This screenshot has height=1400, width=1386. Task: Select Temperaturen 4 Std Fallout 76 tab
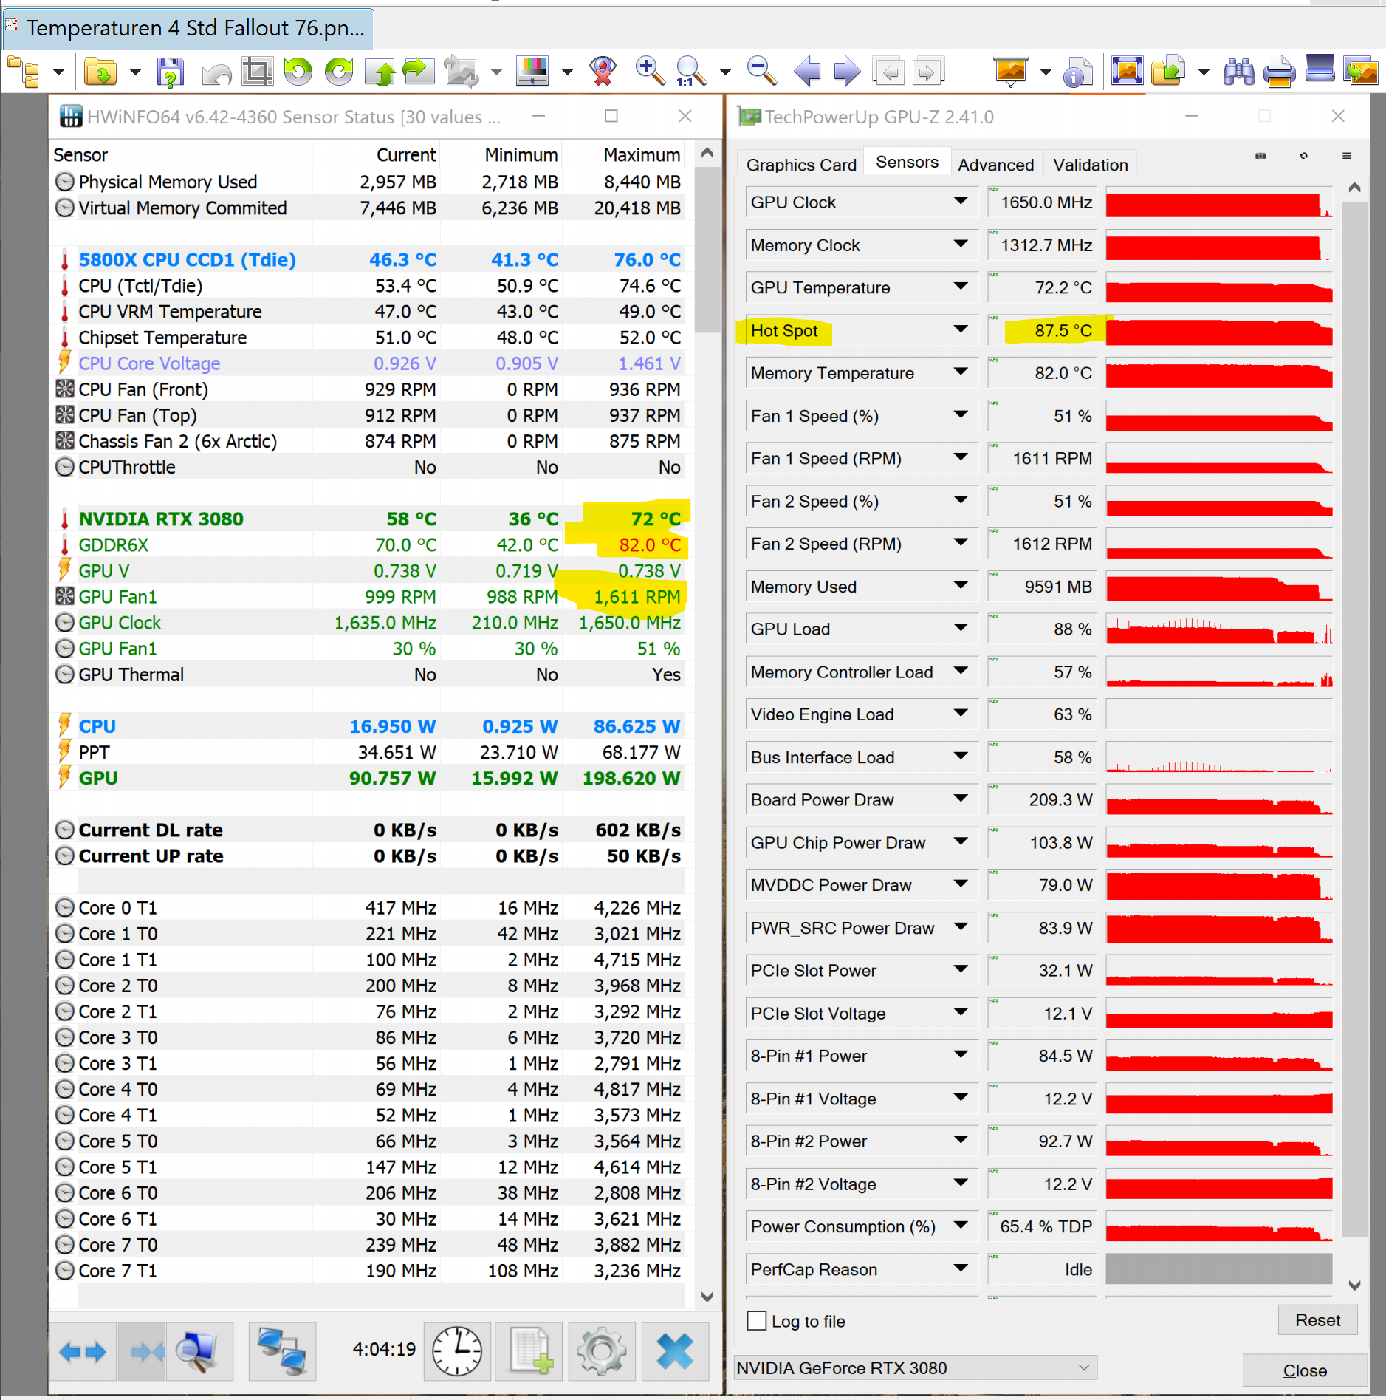coord(188,28)
